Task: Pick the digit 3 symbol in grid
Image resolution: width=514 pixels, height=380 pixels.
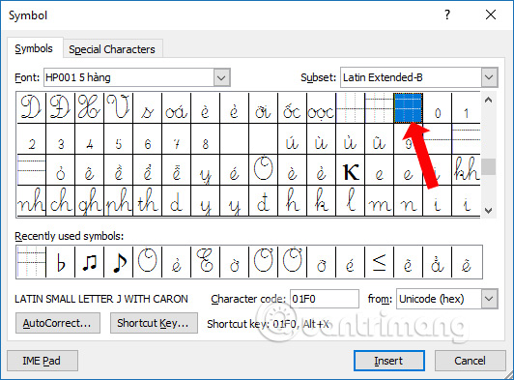Action: pyautogui.click(x=60, y=139)
